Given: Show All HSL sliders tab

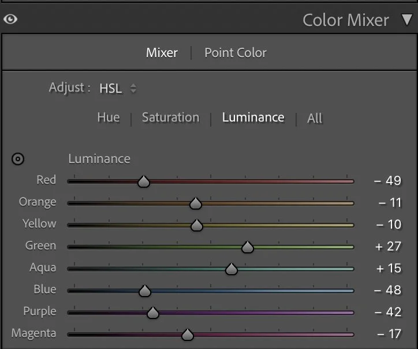Looking at the screenshot, I should pos(315,118).
